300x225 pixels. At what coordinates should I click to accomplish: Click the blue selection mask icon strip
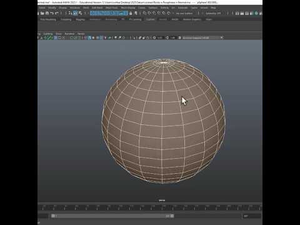(x=109, y=13)
